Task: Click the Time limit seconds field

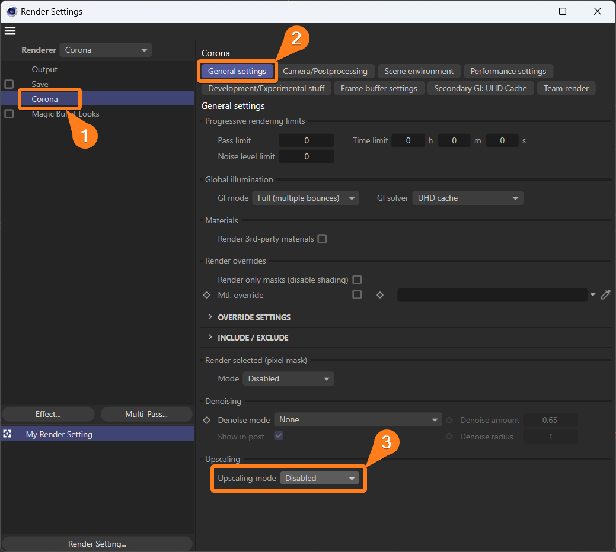Action: 502,140
